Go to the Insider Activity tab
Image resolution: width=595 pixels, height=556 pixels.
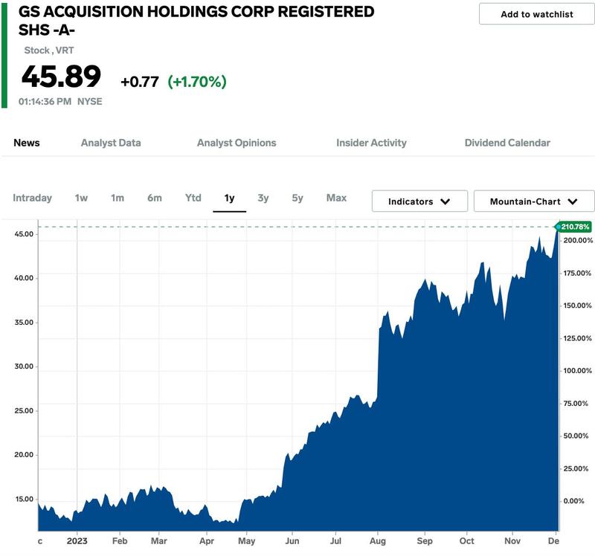point(371,143)
